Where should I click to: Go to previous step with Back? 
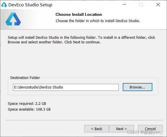[97, 129]
